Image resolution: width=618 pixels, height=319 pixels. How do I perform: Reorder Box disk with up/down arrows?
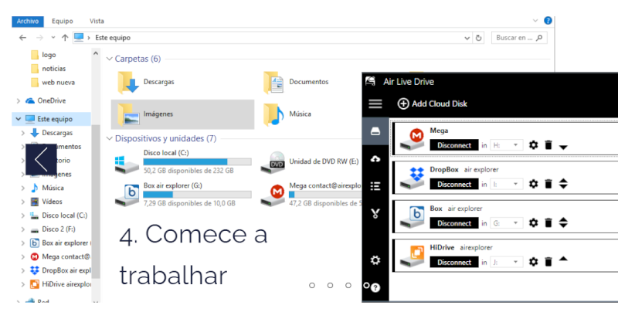point(563,222)
